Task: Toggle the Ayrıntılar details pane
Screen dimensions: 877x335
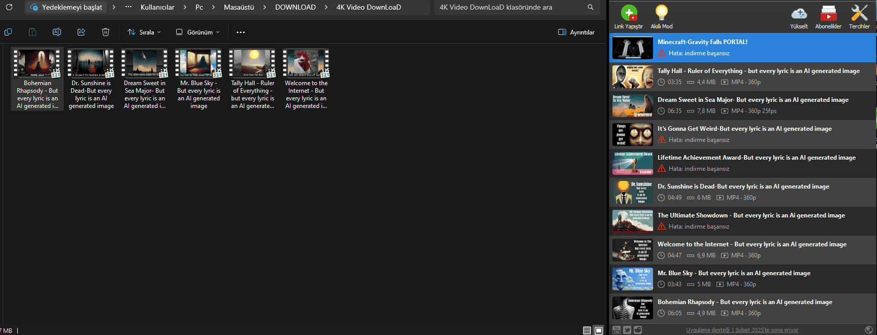Action: pos(576,32)
